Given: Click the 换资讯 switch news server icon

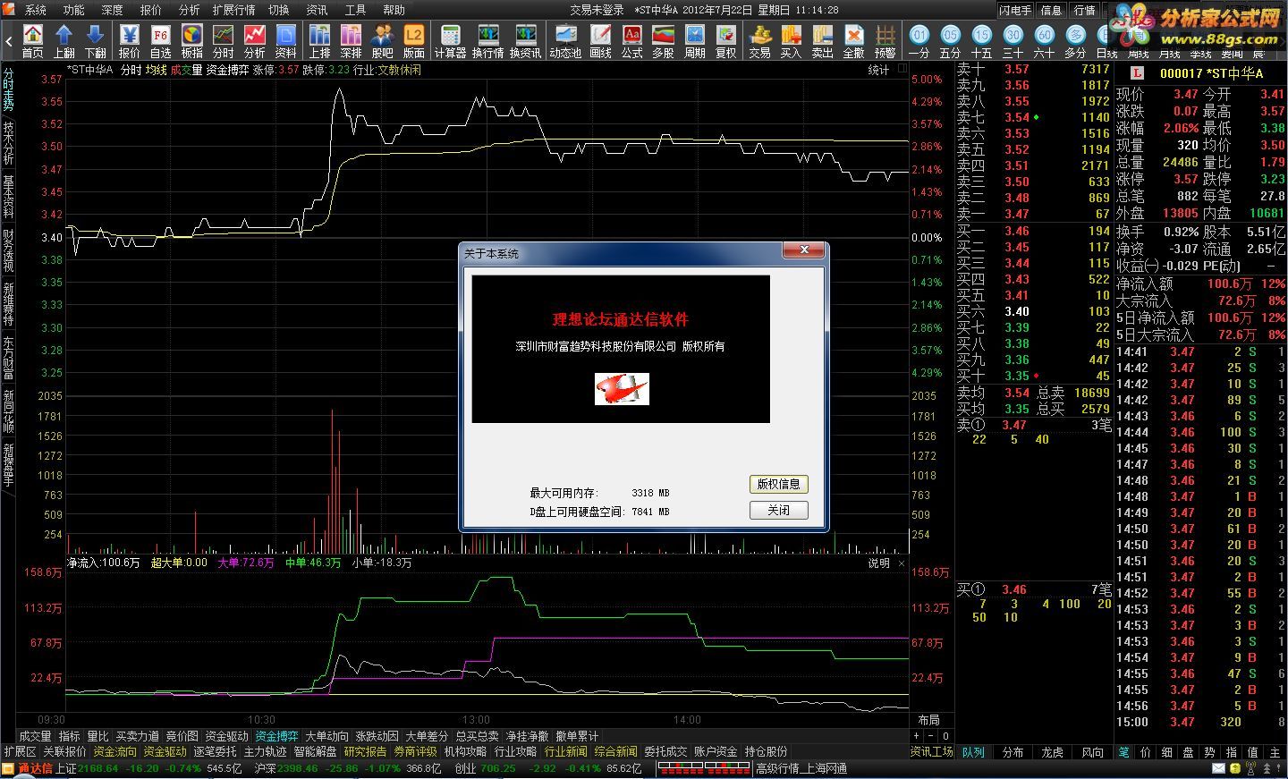Looking at the screenshot, I should (x=526, y=41).
